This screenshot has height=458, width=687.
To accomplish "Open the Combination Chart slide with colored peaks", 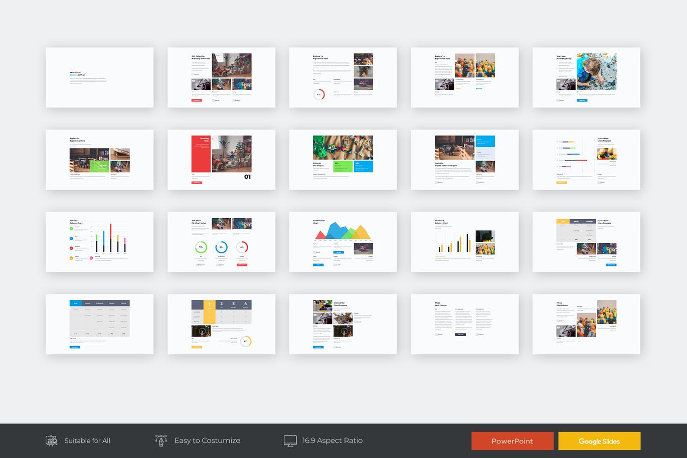I will coord(342,242).
